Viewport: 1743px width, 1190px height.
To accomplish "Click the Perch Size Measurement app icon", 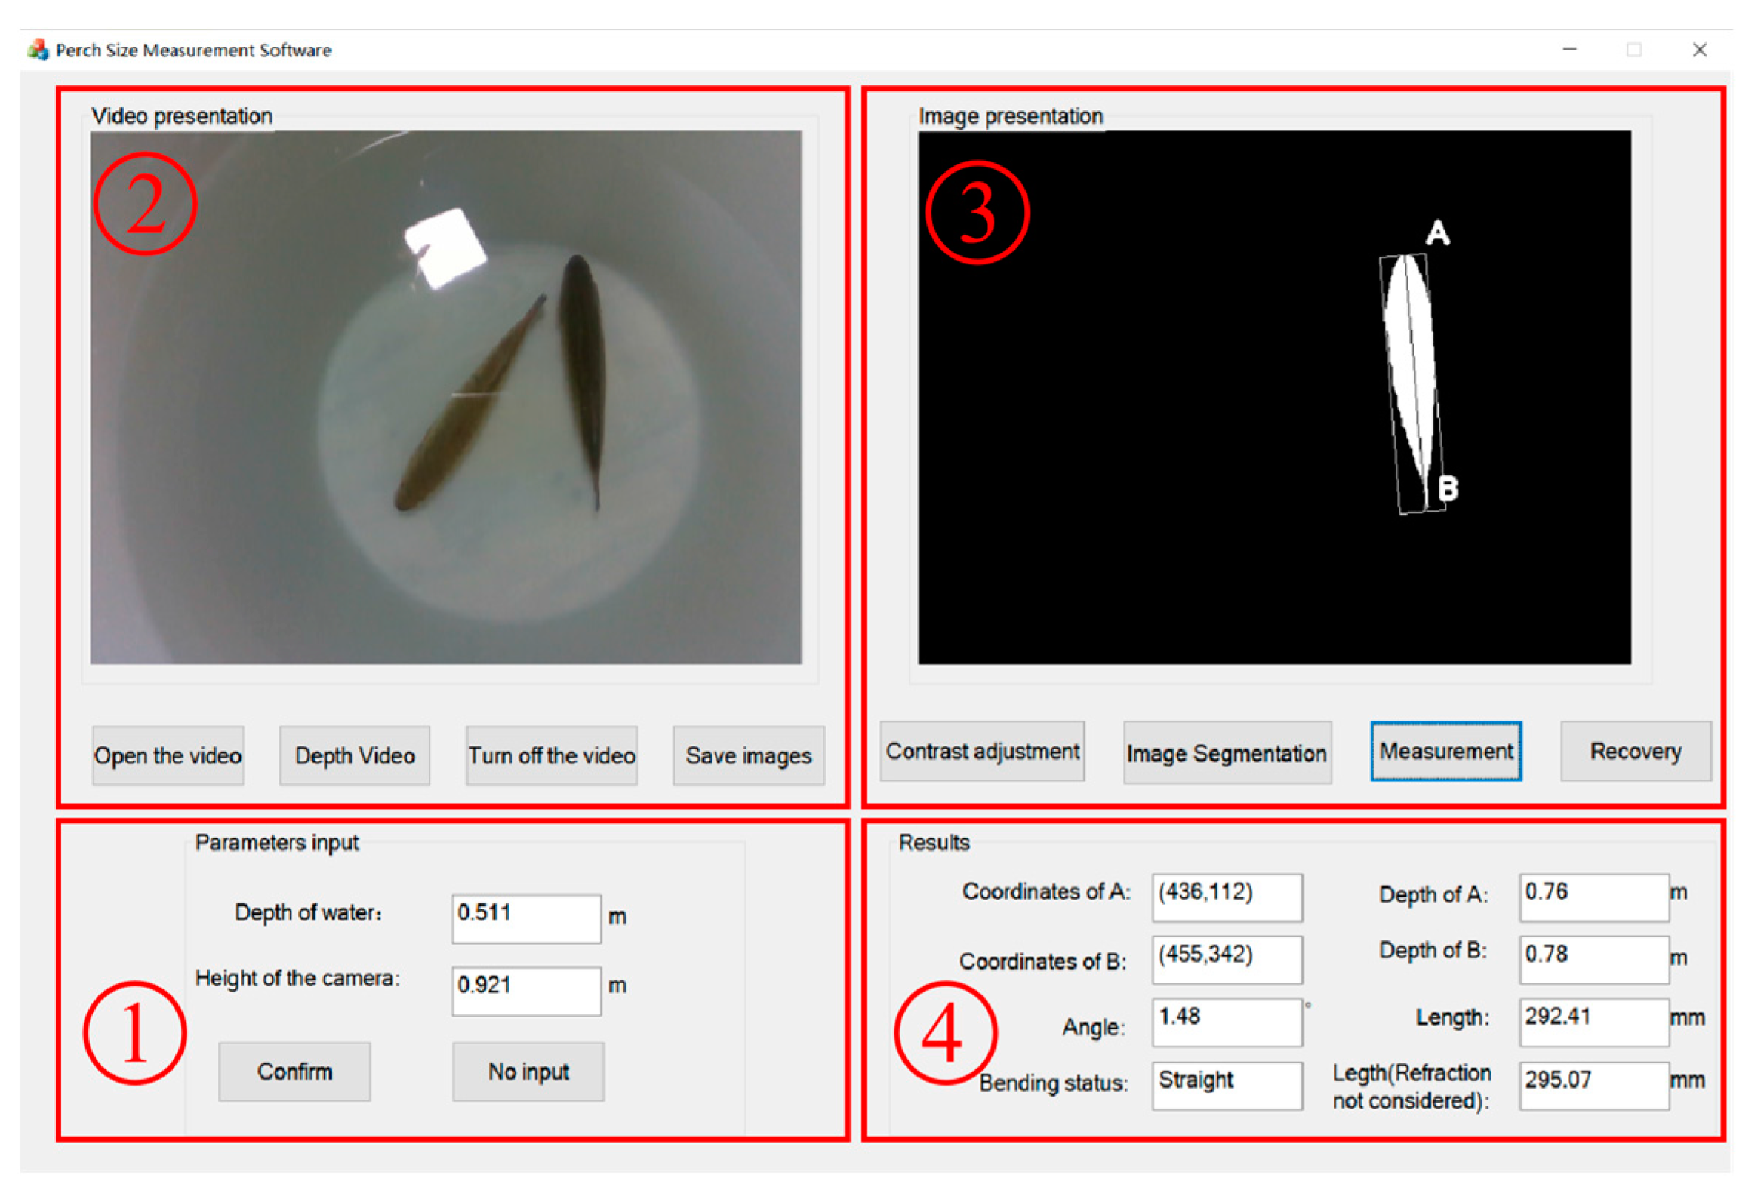I will pyautogui.click(x=38, y=50).
